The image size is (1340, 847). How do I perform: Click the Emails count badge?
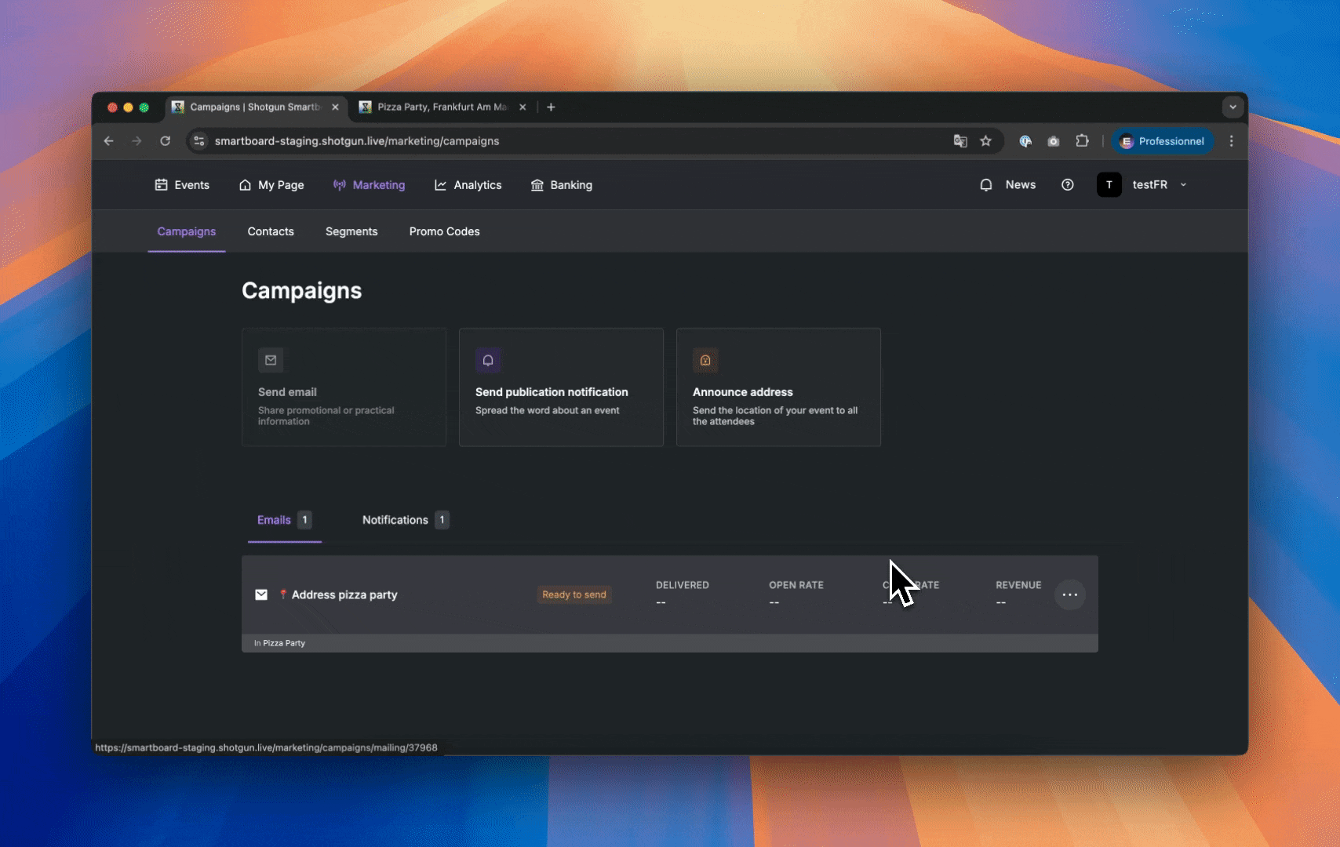coord(305,520)
